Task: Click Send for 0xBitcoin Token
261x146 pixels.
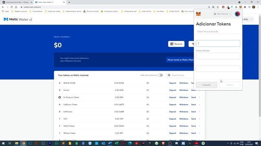Action: (193, 105)
